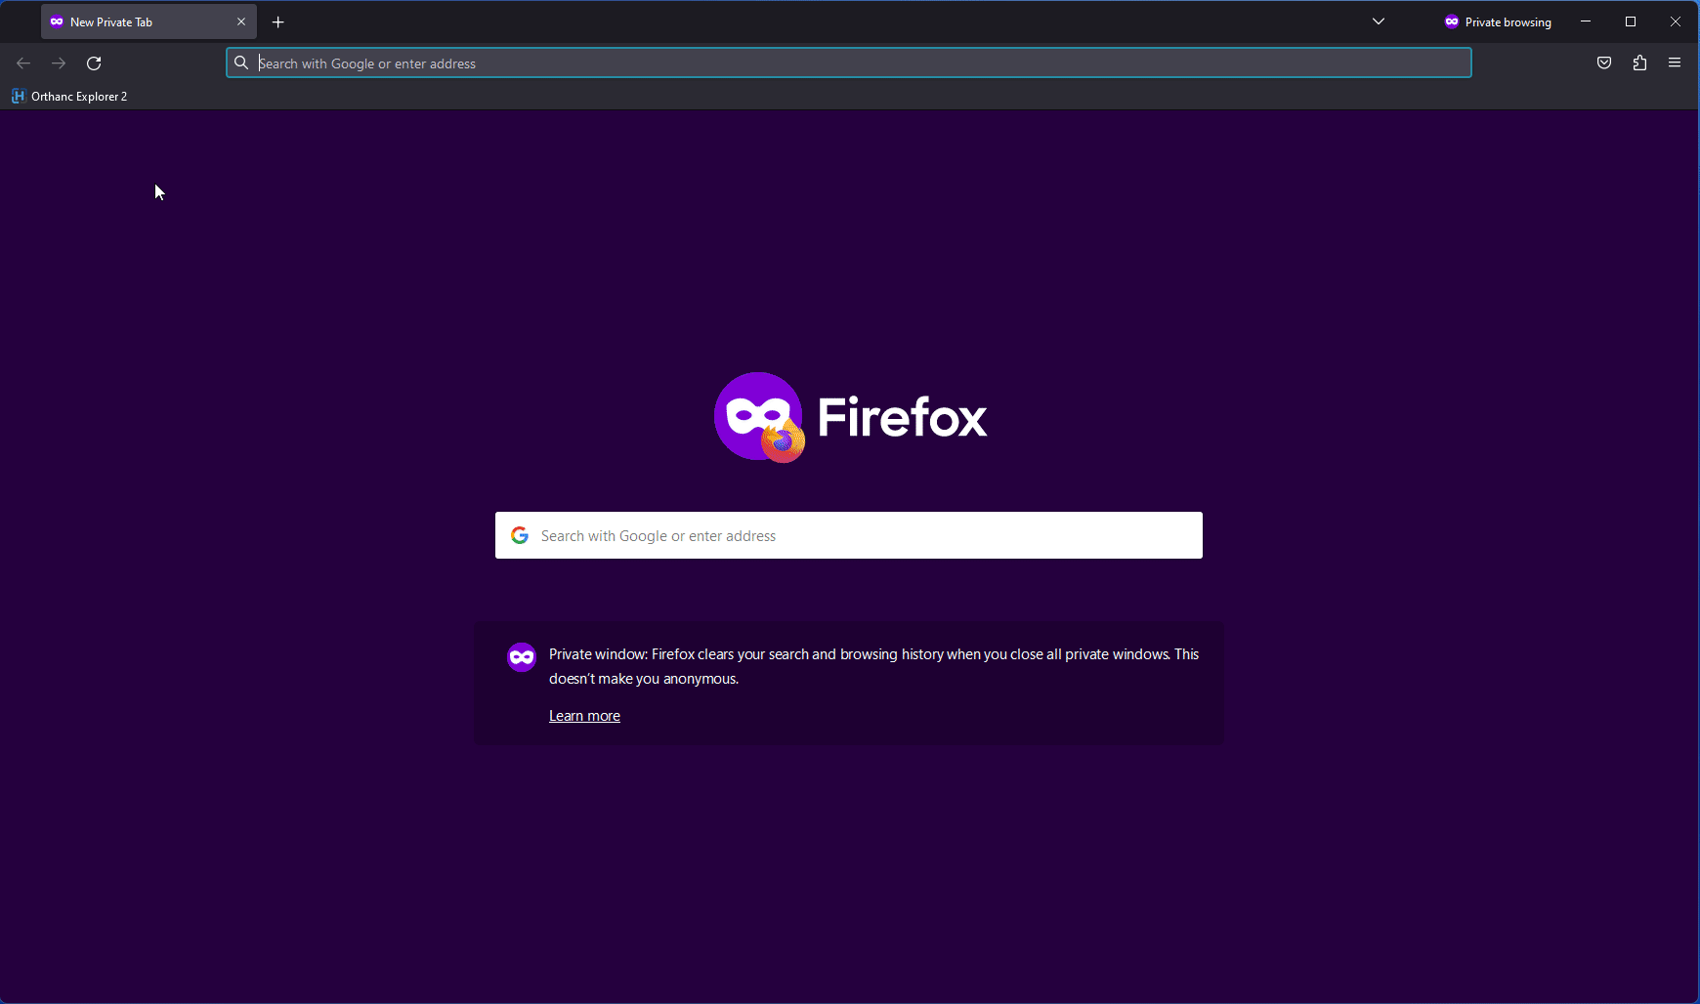Image resolution: width=1700 pixels, height=1004 pixels.
Task: Click the Firefox private mask logo
Action: (759, 417)
